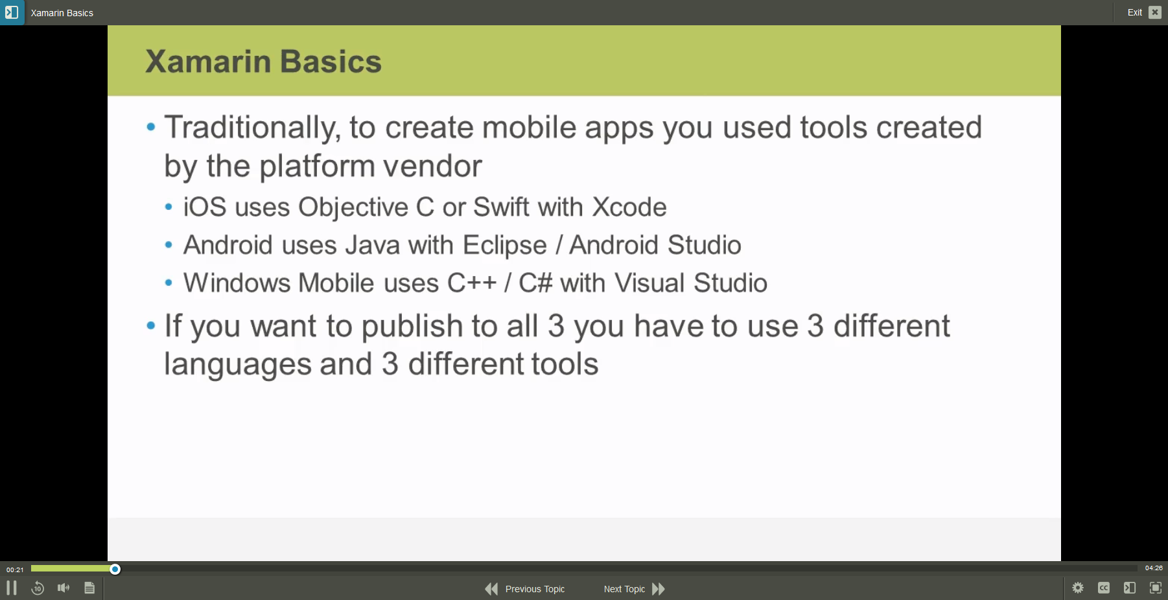Enable closed captions with the CC button
The width and height of the screenshot is (1168, 600).
[x=1103, y=588]
